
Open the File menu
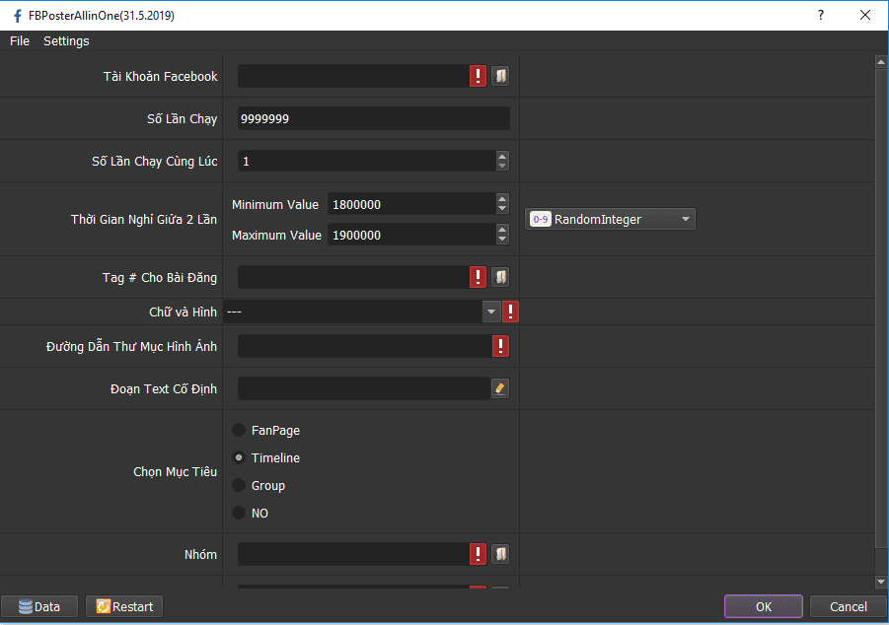pyautogui.click(x=20, y=40)
